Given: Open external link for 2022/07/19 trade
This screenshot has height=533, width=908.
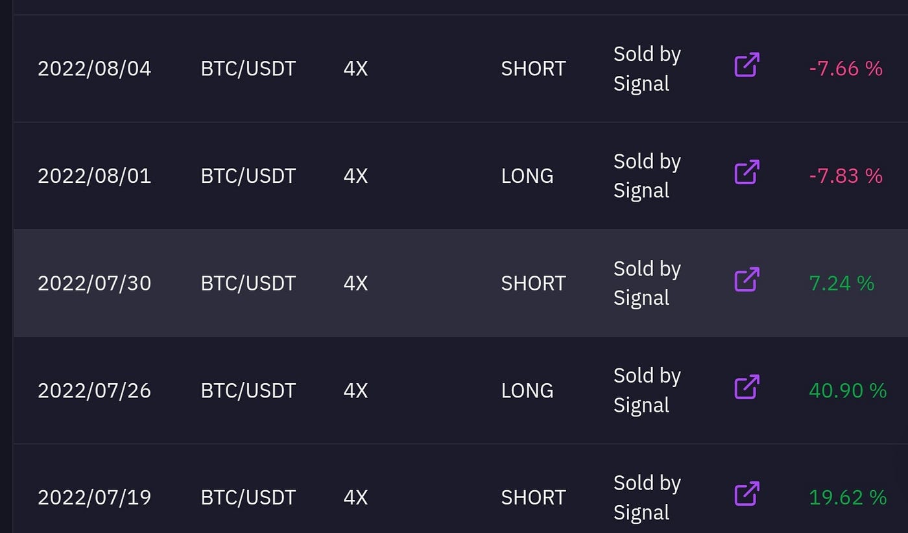Looking at the screenshot, I should tap(747, 494).
